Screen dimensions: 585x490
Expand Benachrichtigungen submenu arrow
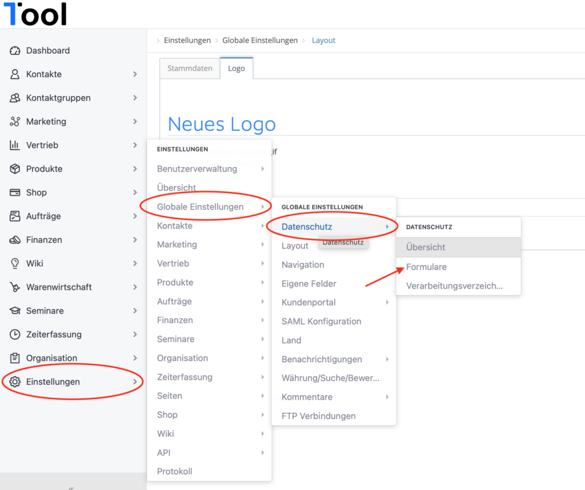(x=387, y=359)
